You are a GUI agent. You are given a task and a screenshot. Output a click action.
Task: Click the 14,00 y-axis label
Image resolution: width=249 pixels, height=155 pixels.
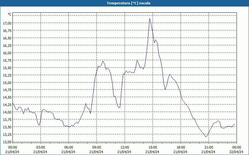pyautogui.click(x=7, y=112)
